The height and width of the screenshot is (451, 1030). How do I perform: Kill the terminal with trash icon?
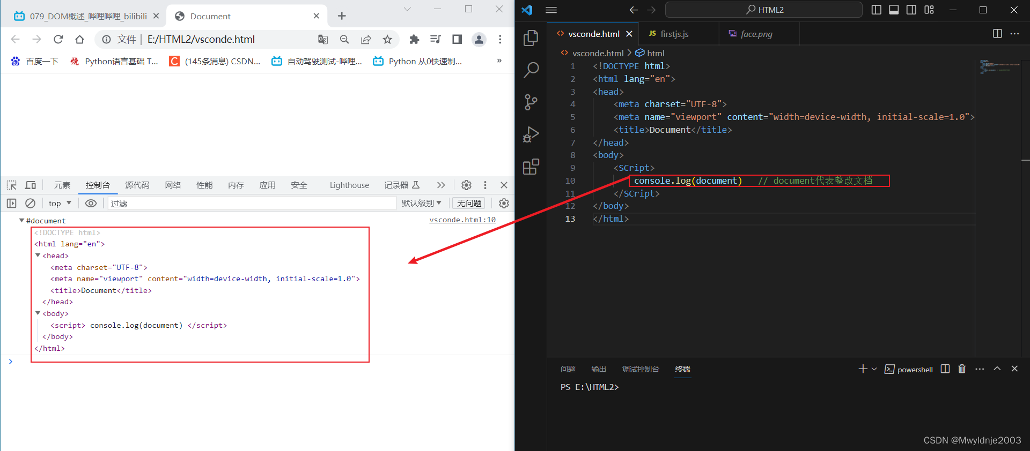coord(962,369)
